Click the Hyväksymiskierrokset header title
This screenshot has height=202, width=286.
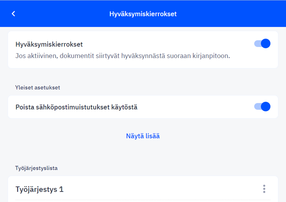coord(143,14)
